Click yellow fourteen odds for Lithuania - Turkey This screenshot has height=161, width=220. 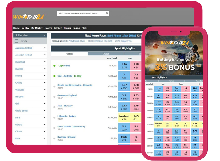click(124, 117)
